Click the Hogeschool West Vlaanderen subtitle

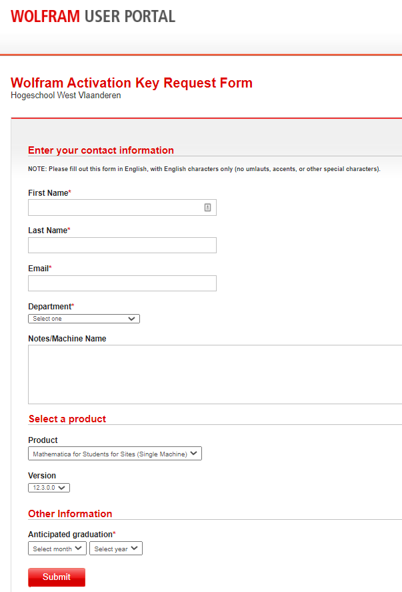[x=66, y=96]
